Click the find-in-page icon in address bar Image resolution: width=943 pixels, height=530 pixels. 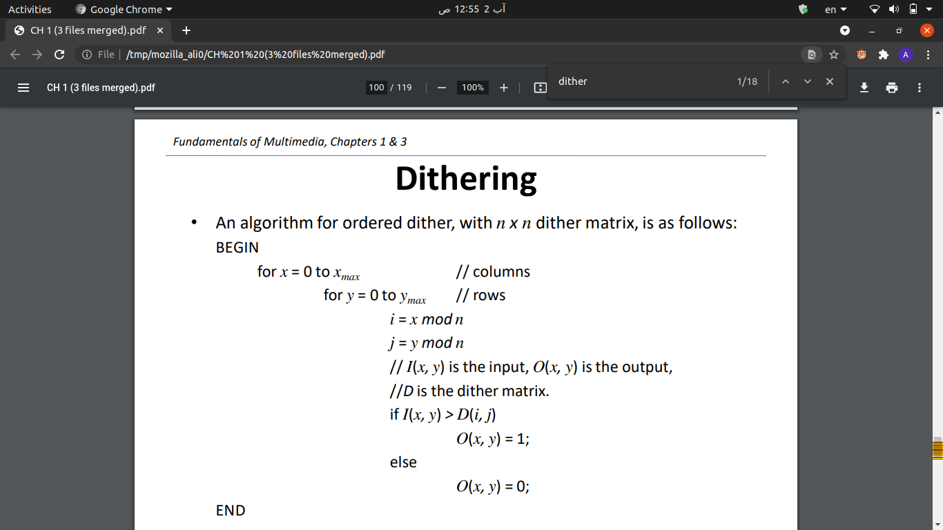812,55
